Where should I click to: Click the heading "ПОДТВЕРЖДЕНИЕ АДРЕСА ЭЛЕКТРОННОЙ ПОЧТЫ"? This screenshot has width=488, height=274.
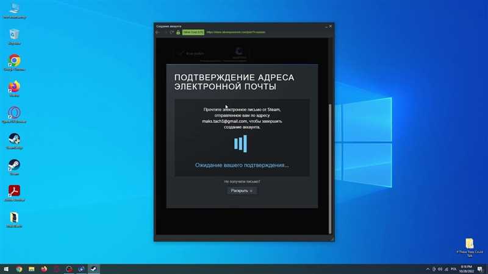click(x=234, y=82)
